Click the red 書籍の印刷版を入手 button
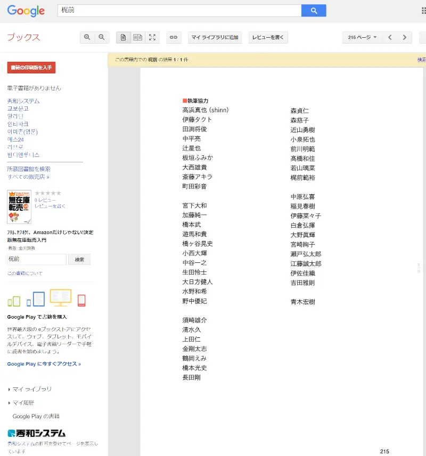 click(x=31, y=68)
